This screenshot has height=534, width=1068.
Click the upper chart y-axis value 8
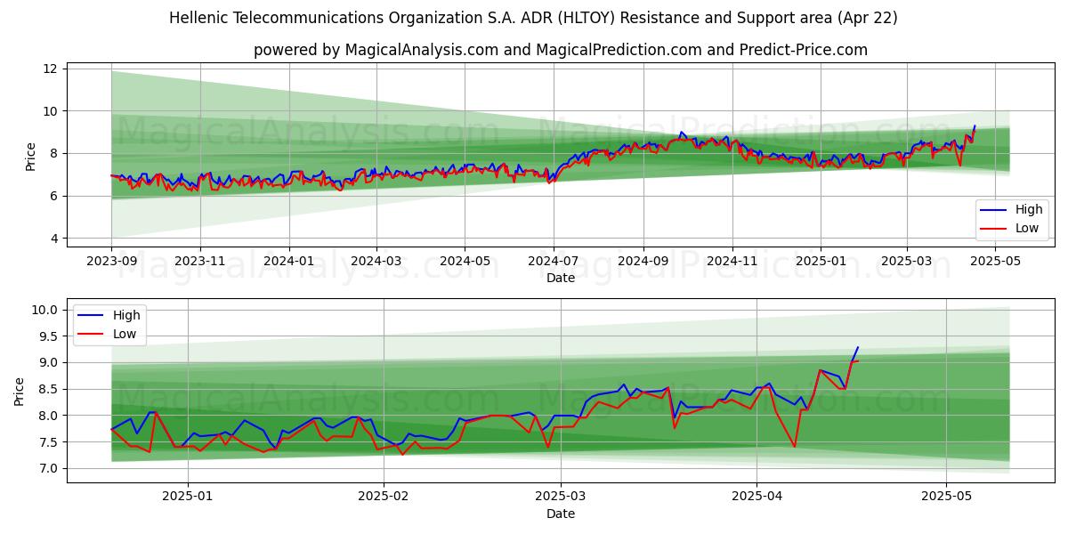coord(53,153)
